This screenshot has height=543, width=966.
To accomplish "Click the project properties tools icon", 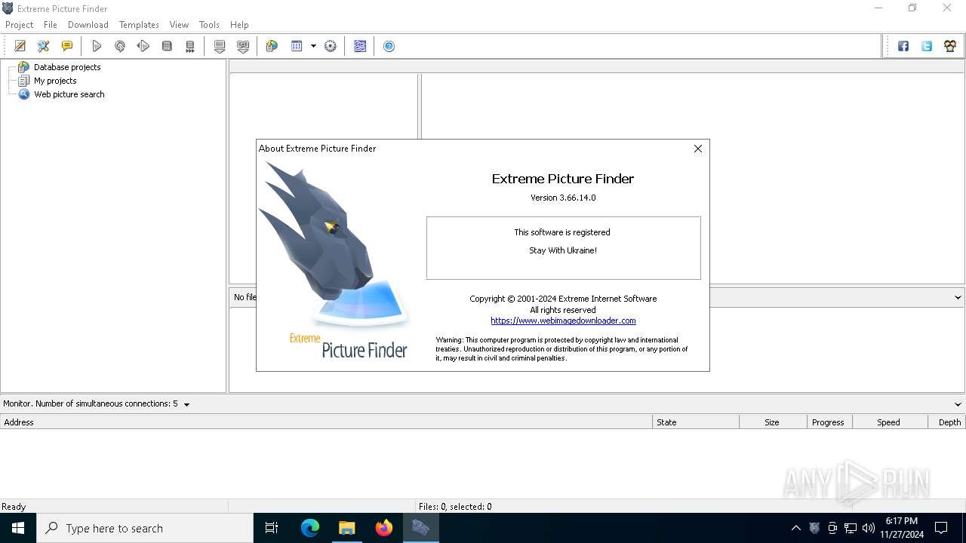I will (44, 46).
